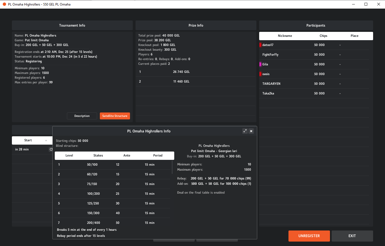Click red color tag next to oasis
This screenshot has height=246, width=385.
(x=260, y=74)
